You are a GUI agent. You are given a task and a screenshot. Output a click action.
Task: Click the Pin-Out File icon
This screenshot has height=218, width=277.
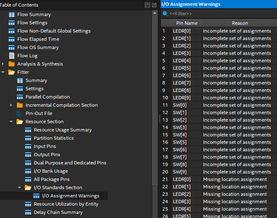coord(20,113)
